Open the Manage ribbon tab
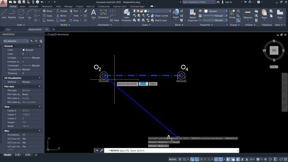 [68, 6]
